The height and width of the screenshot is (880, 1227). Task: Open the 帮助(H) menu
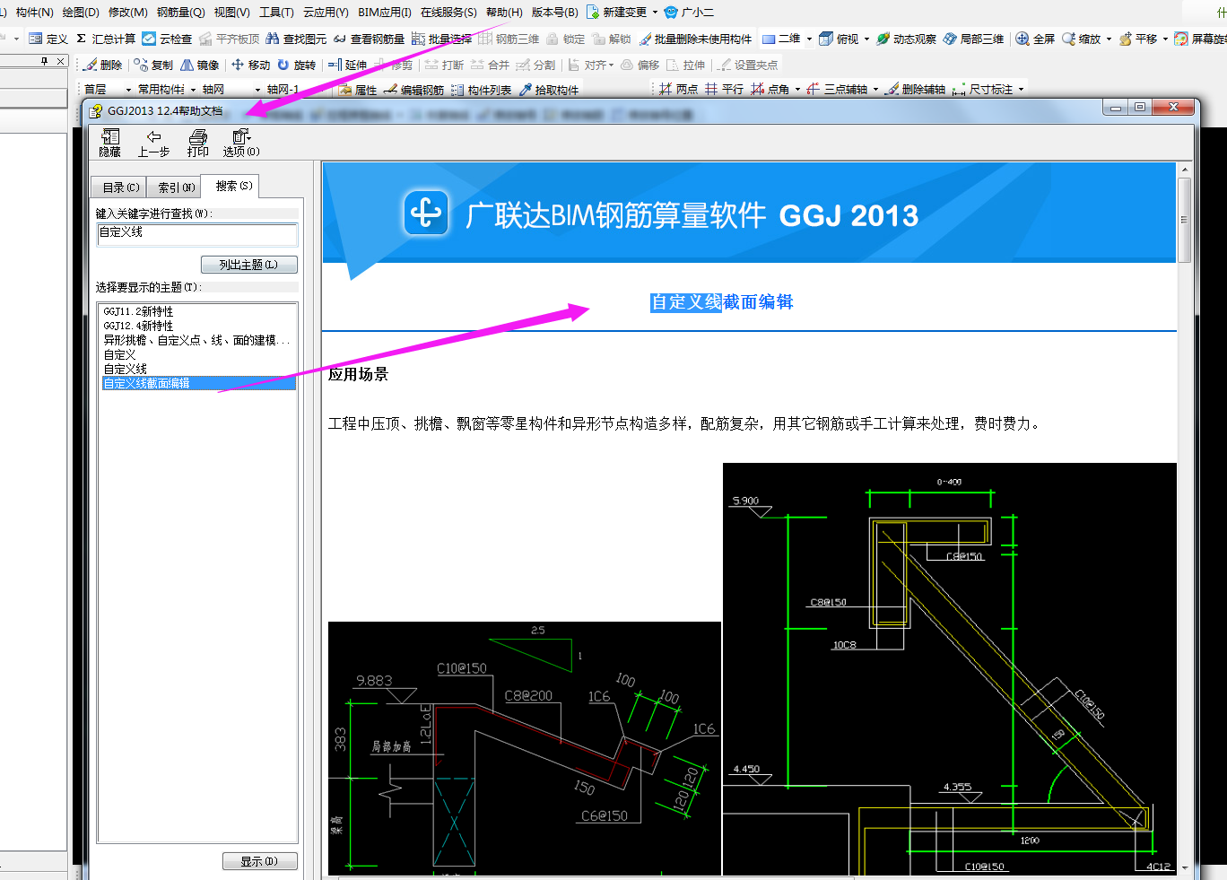tap(504, 13)
